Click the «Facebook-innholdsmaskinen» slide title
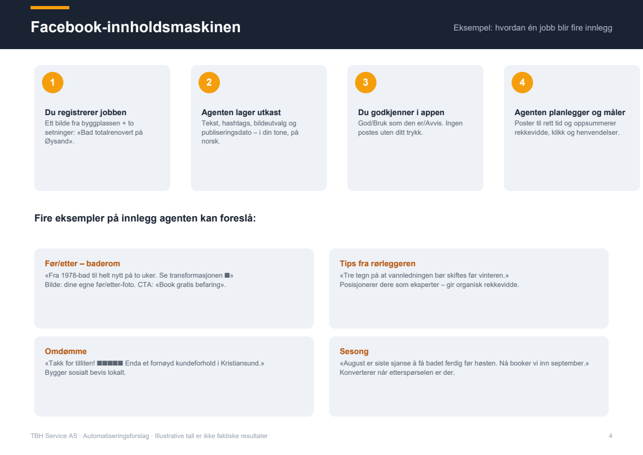This screenshot has width=643, height=455. [136, 27]
